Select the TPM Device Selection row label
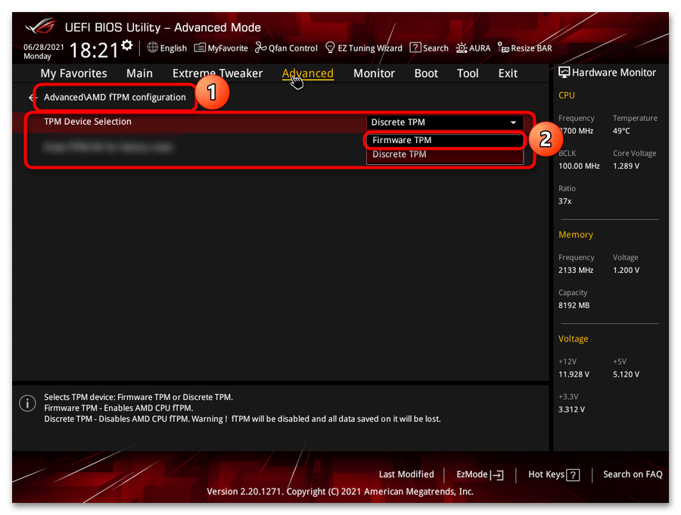681x515 pixels. 87,122
